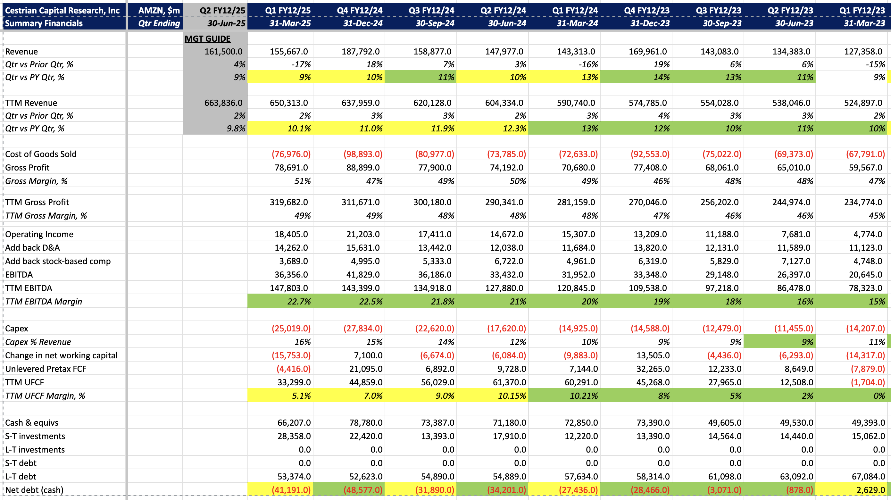Click the Q1 FY12/23 column header

[862, 10]
